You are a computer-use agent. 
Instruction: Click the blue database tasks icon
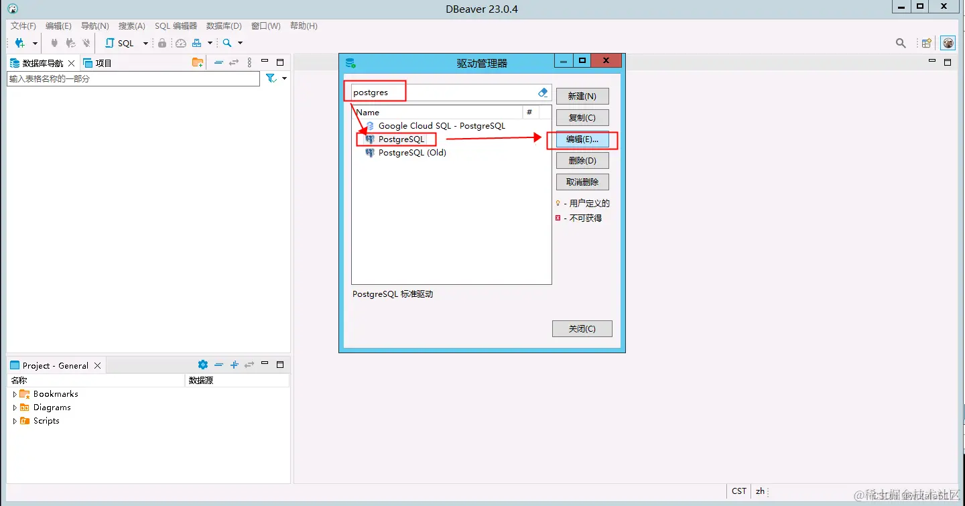(197, 43)
